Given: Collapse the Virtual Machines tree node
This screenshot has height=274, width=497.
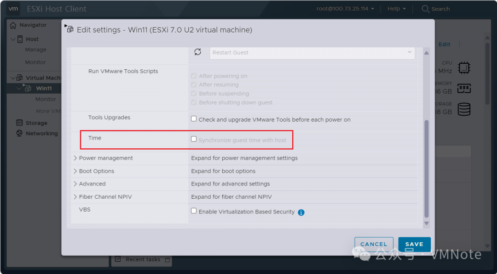Looking at the screenshot, I should [x=13, y=78].
